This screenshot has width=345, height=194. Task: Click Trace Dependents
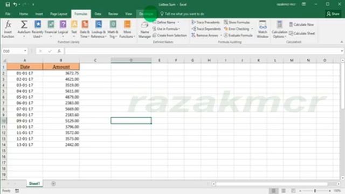tap(206, 29)
